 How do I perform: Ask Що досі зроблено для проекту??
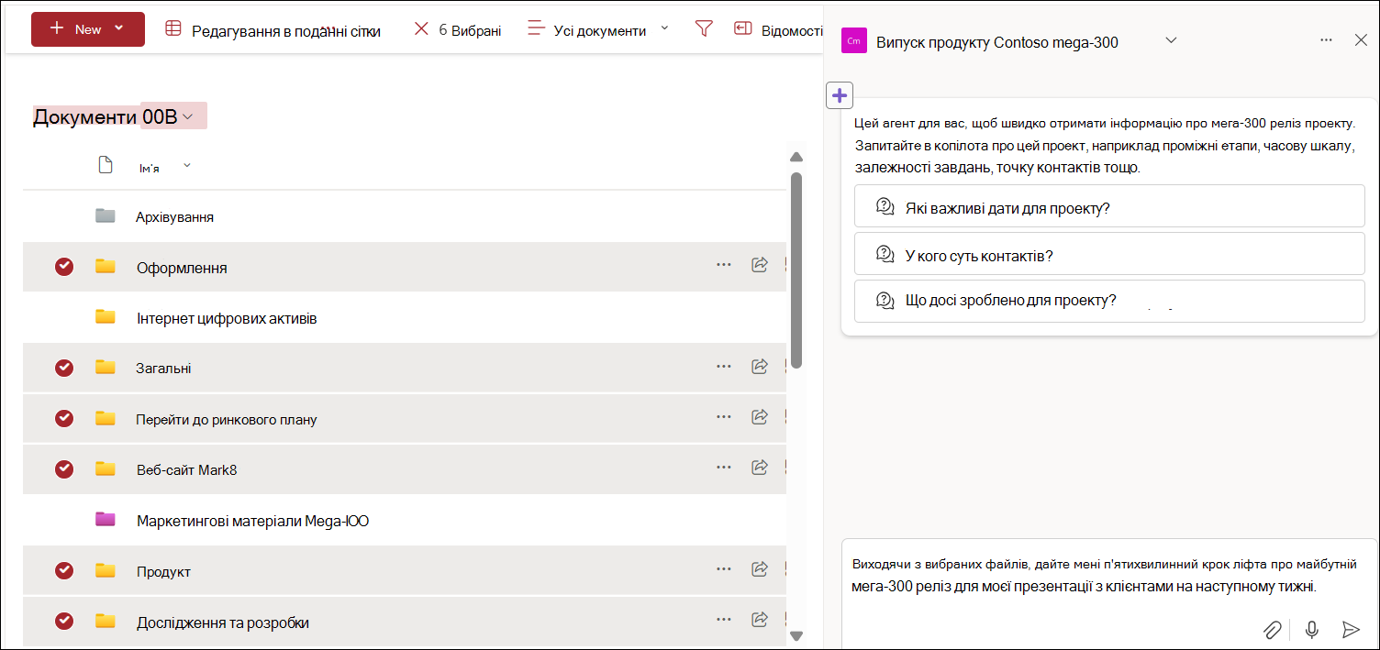tap(1109, 301)
